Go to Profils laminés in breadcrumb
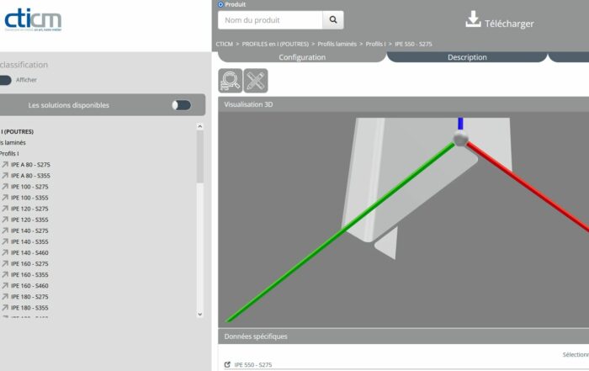The height and width of the screenshot is (371, 589). click(x=338, y=43)
